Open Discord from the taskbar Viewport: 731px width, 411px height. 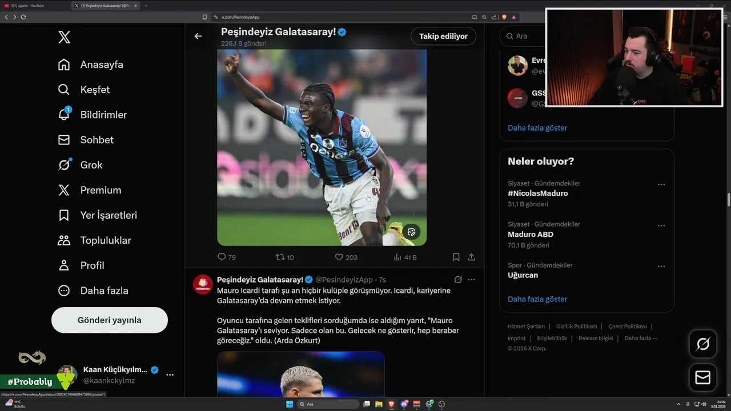click(x=404, y=404)
